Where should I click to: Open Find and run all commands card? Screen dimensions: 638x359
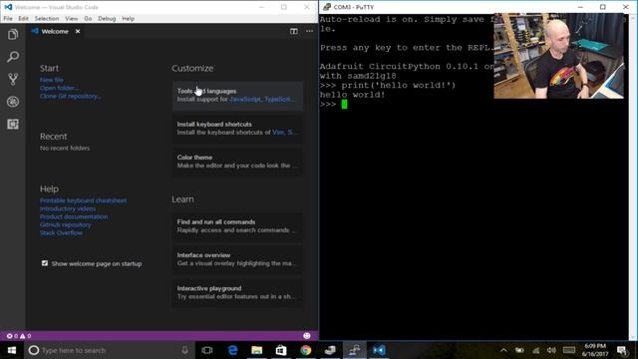click(x=237, y=226)
